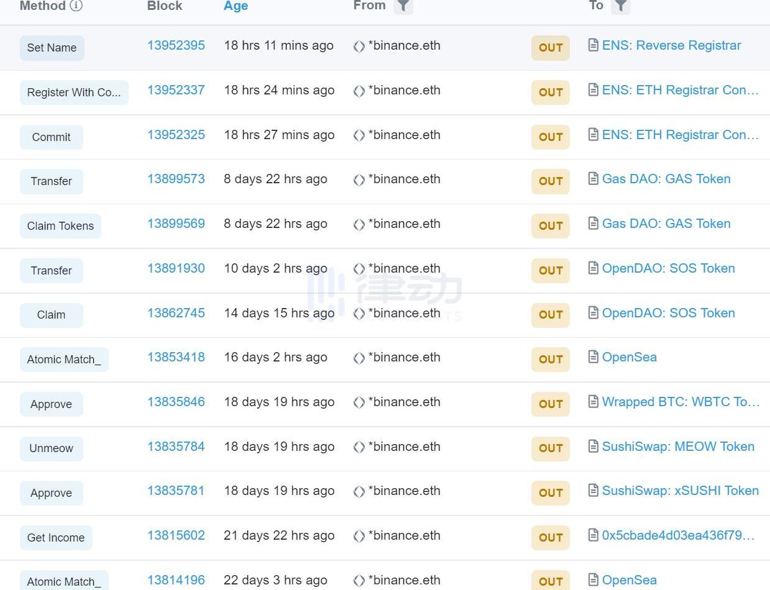Click contract icon beside SushiSwap: MEOW Token

pos(594,447)
